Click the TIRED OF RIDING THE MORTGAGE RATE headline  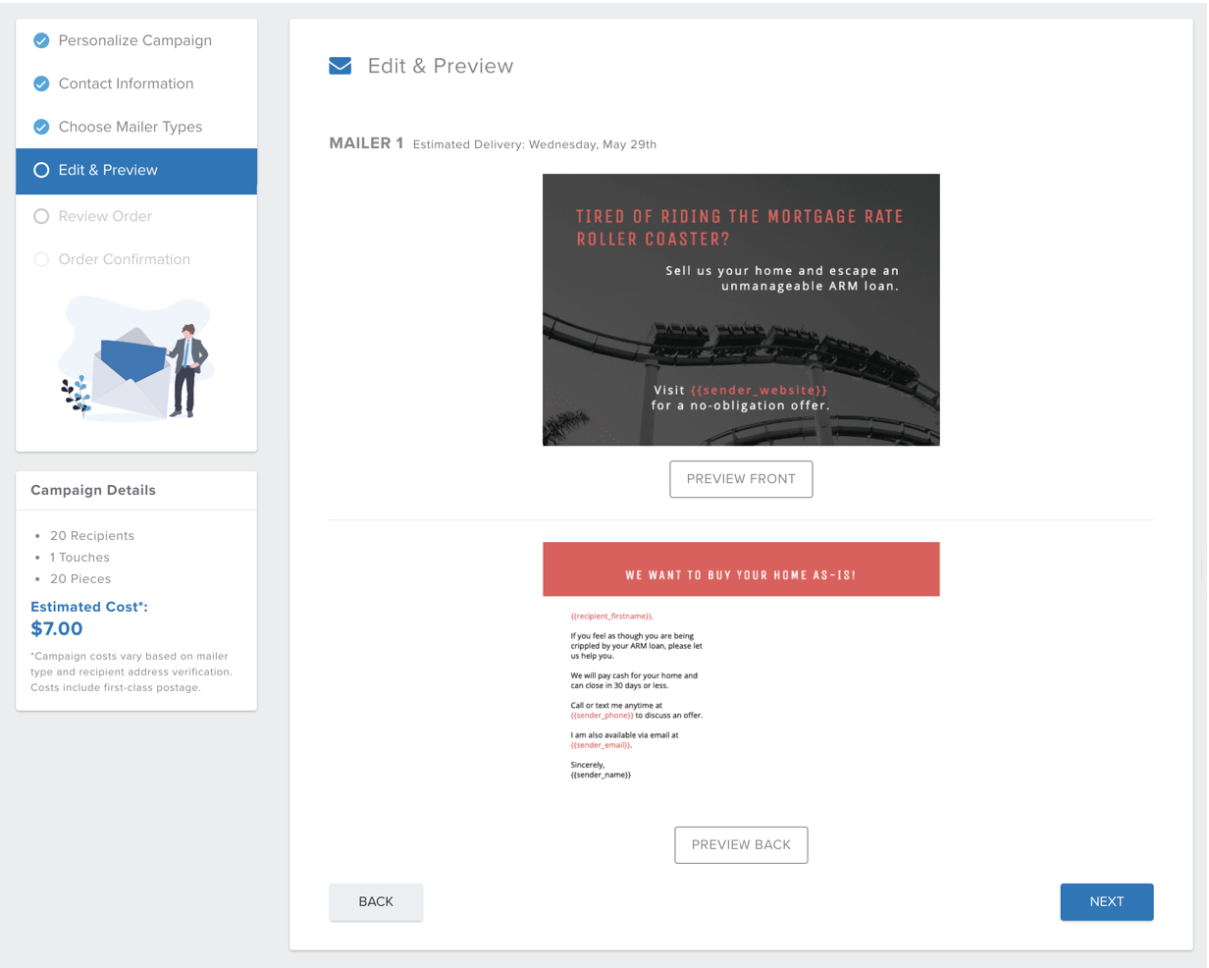[x=740, y=228]
